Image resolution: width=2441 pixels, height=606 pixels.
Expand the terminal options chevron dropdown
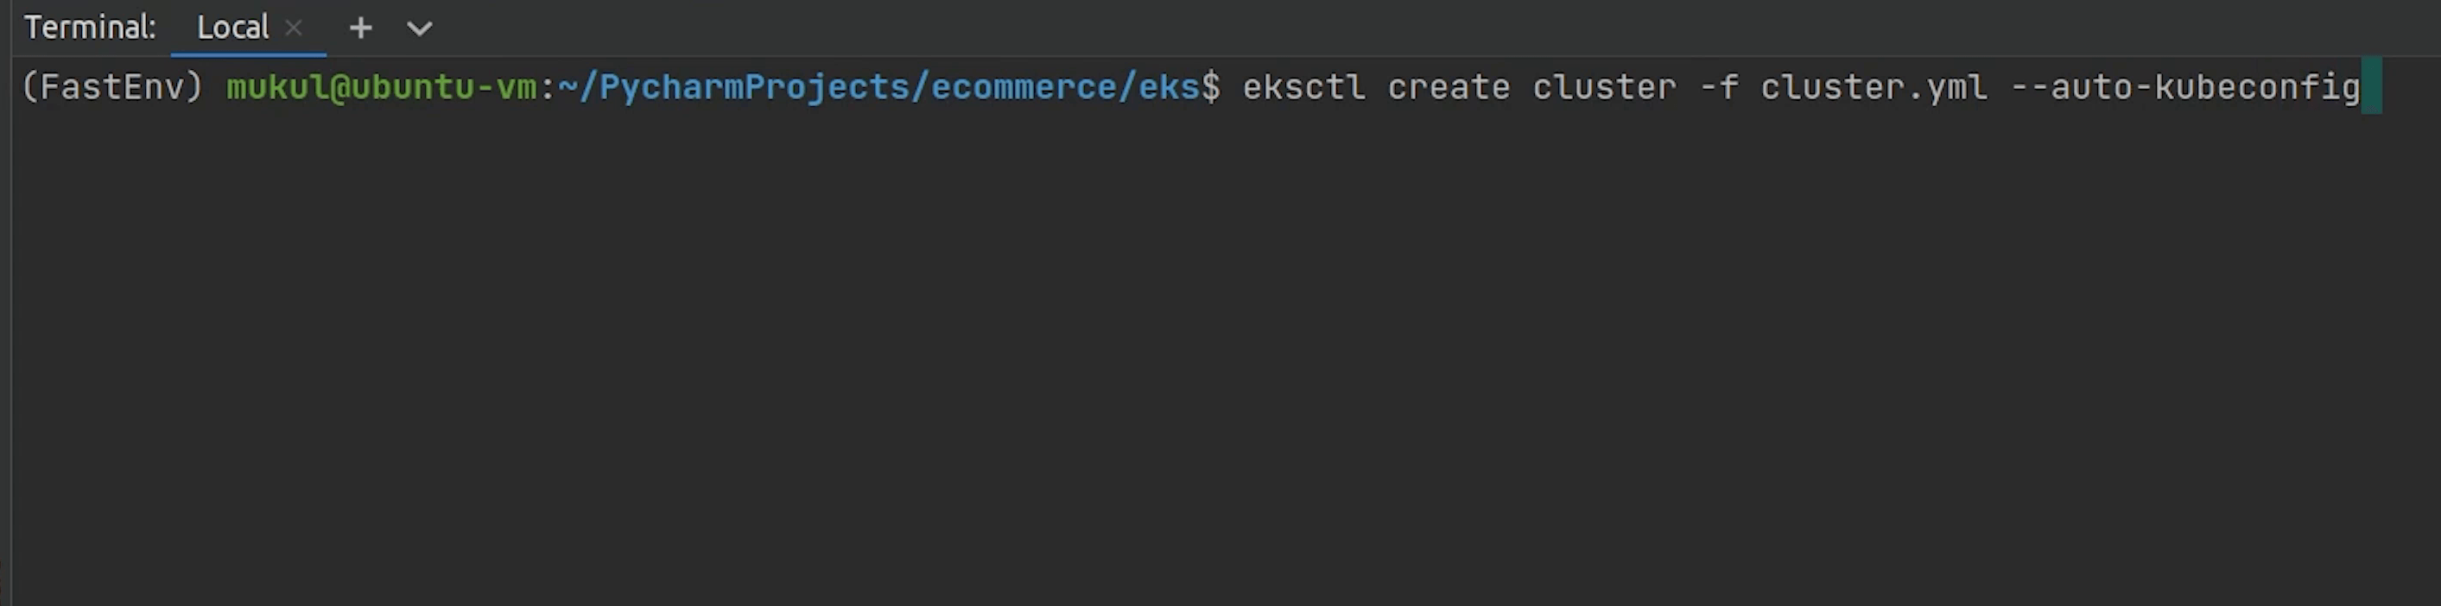419,28
